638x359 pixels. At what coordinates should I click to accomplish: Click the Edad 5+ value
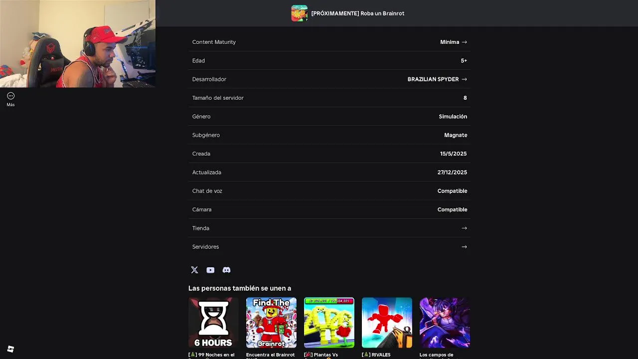pyautogui.click(x=464, y=60)
